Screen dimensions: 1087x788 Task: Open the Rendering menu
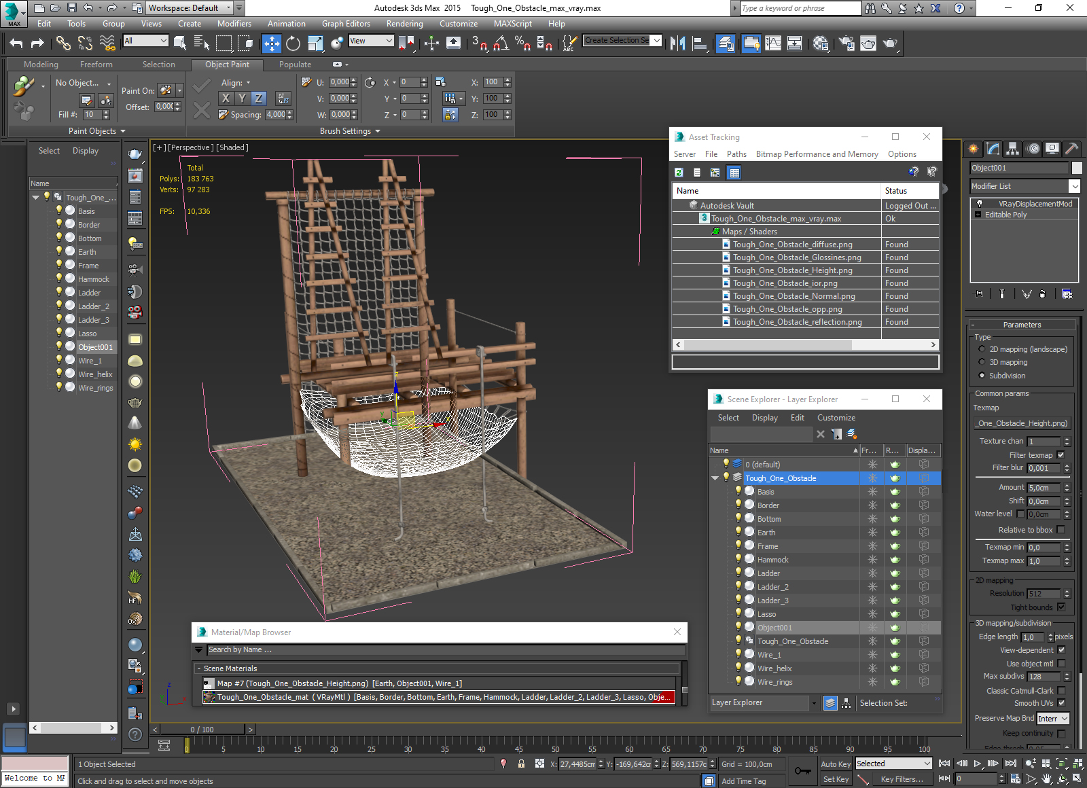tap(405, 24)
